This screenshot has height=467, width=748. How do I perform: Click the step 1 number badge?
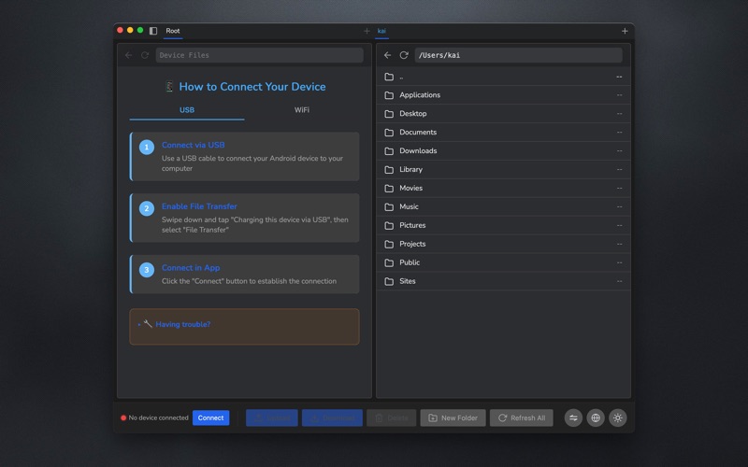pyautogui.click(x=147, y=147)
